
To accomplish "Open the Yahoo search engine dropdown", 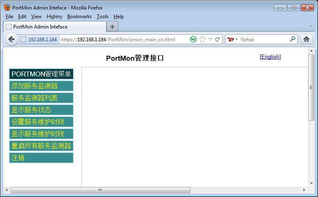I will (x=233, y=40).
